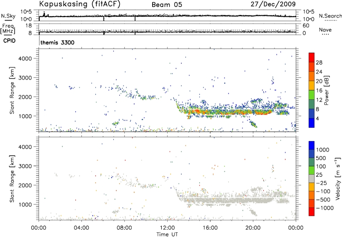Click the 16:00 time tick label
342x237 pixels.
(210, 228)
